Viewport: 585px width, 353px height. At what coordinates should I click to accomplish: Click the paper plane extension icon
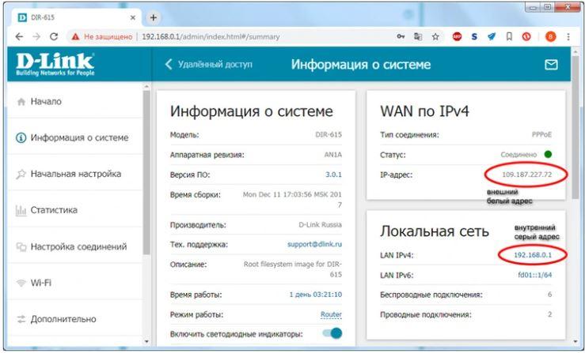[x=492, y=36]
